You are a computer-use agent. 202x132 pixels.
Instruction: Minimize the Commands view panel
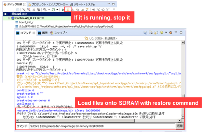(176, 32)
